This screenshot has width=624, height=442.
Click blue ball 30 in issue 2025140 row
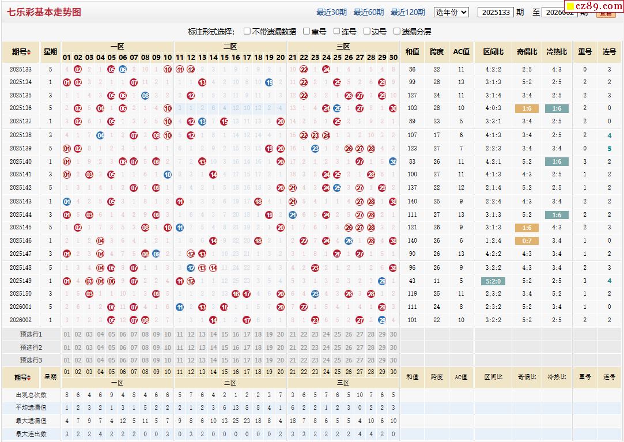393,161
